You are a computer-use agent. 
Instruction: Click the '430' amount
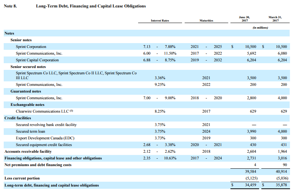pyautogui.click(x=253, y=145)
